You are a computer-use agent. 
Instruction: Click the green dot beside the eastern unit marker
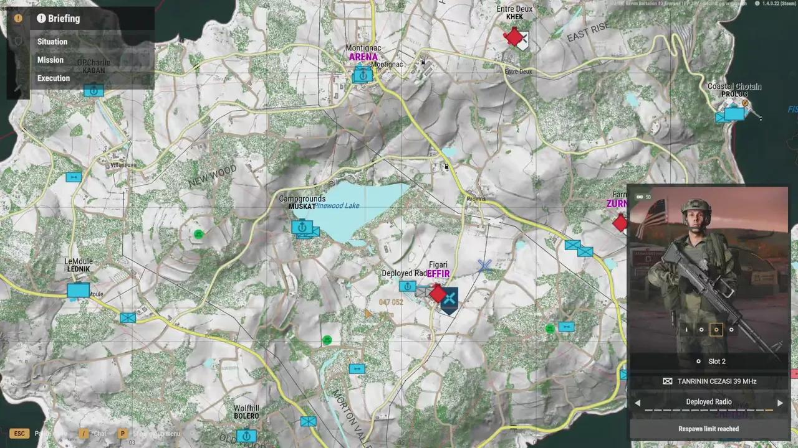click(x=550, y=328)
